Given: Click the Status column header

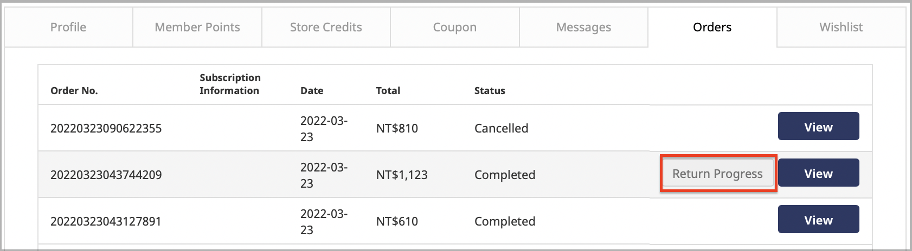Looking at the screenshot, I should click(490, 90).
